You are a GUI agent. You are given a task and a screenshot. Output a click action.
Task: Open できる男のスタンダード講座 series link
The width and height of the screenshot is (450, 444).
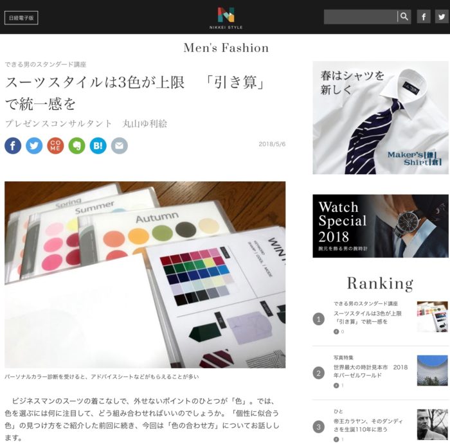tap(46, 64)
